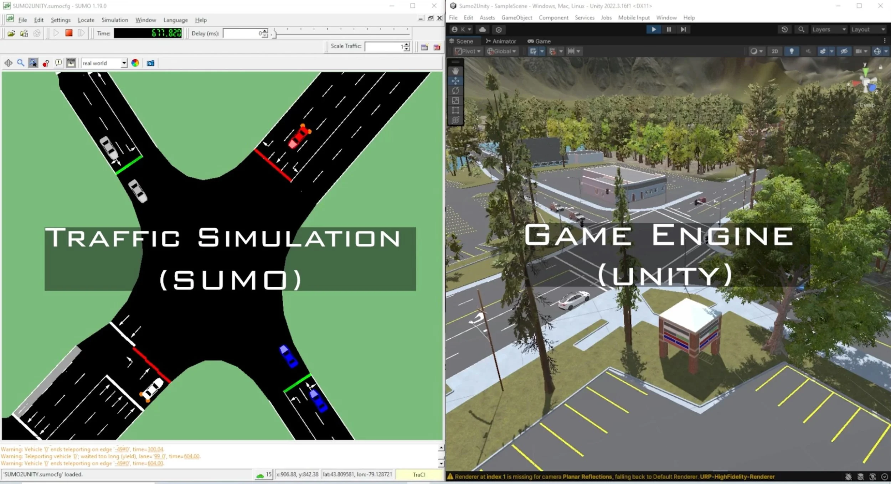Toggle 2D view mode in Scene
Image resolution: width=891 pixels, height=484 pixels.
(774, 51)
